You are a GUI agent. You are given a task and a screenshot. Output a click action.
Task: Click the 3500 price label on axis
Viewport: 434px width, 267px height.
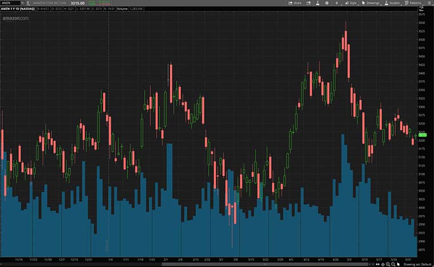421,40
